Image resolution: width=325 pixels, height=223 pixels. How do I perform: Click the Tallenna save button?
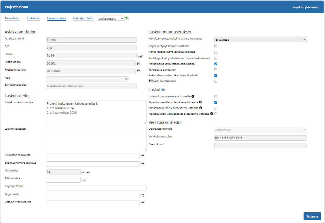(312, 216)
